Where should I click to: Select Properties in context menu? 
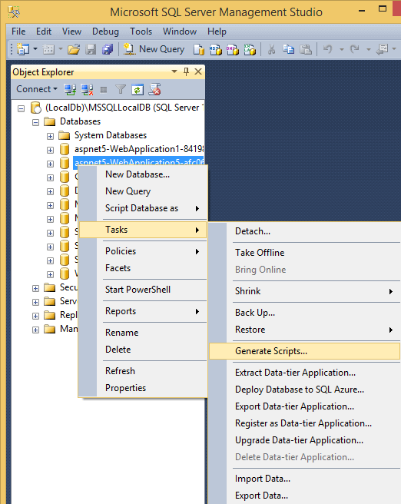coord(126,388)
